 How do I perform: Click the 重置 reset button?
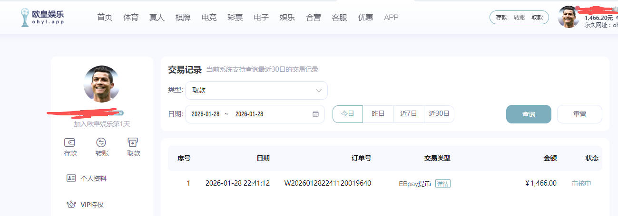tap(579, 114)
